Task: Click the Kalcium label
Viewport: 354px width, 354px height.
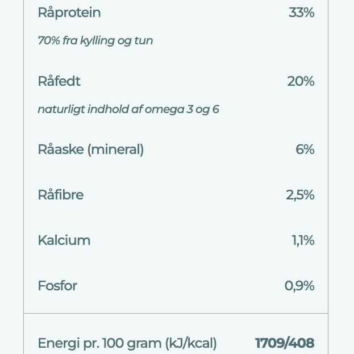Action: click(x=64, y=240)
